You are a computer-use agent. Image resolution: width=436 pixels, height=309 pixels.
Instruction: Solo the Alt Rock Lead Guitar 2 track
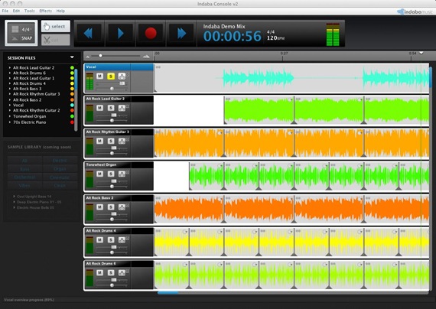[x=111, y=108]
